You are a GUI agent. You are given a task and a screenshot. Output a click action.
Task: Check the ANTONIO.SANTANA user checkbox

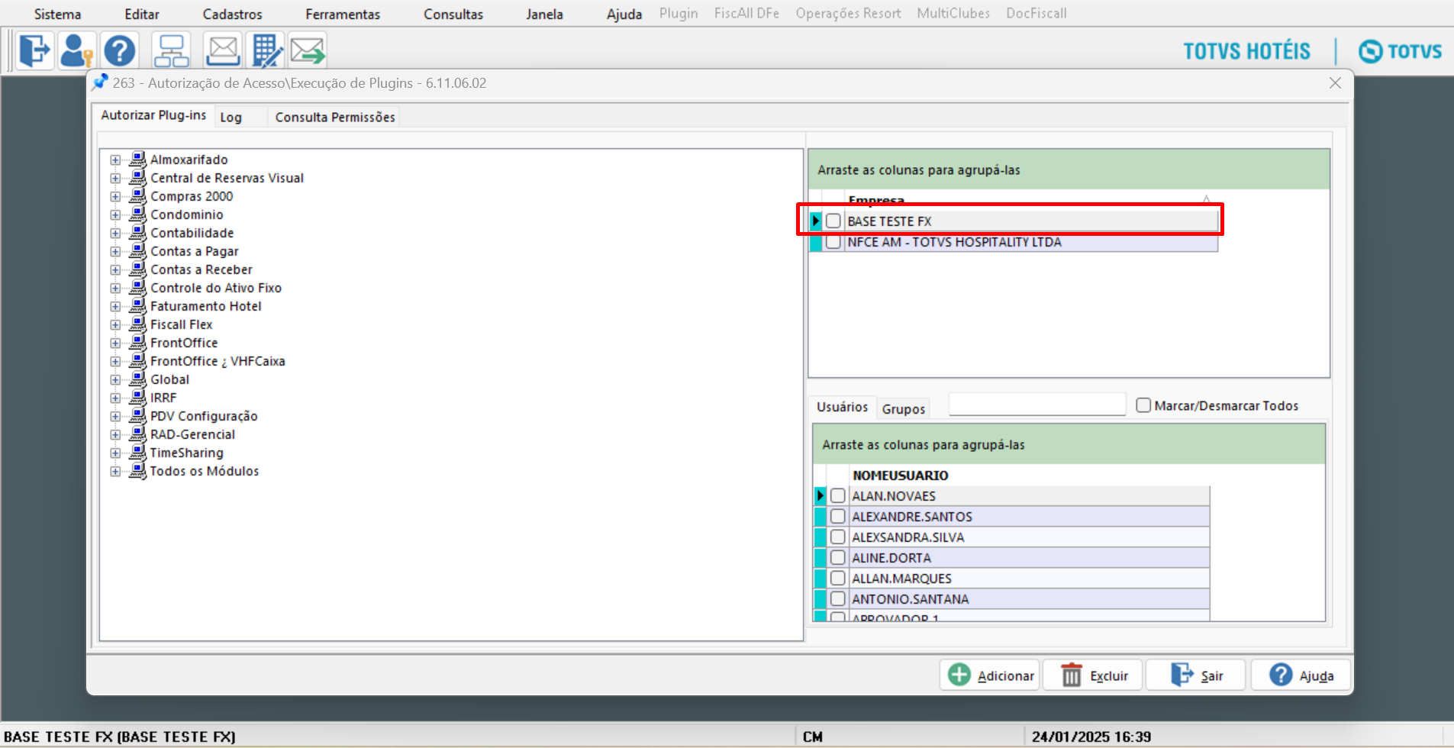tap(838, 599)
